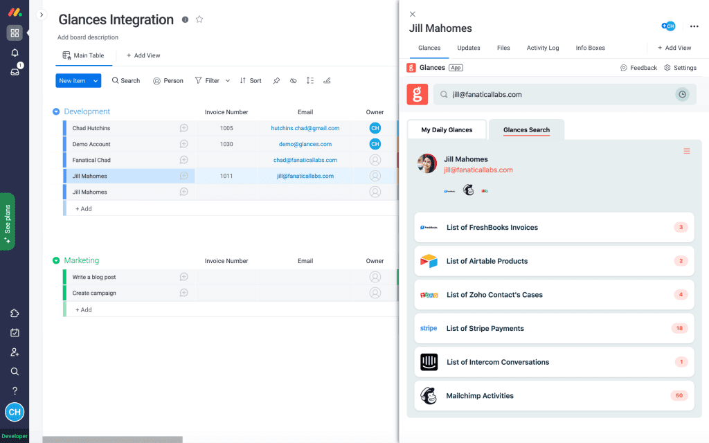Viewport: 709px width, 443px height.
Task: Expand List of Stripe Payments
Action: 554,328
